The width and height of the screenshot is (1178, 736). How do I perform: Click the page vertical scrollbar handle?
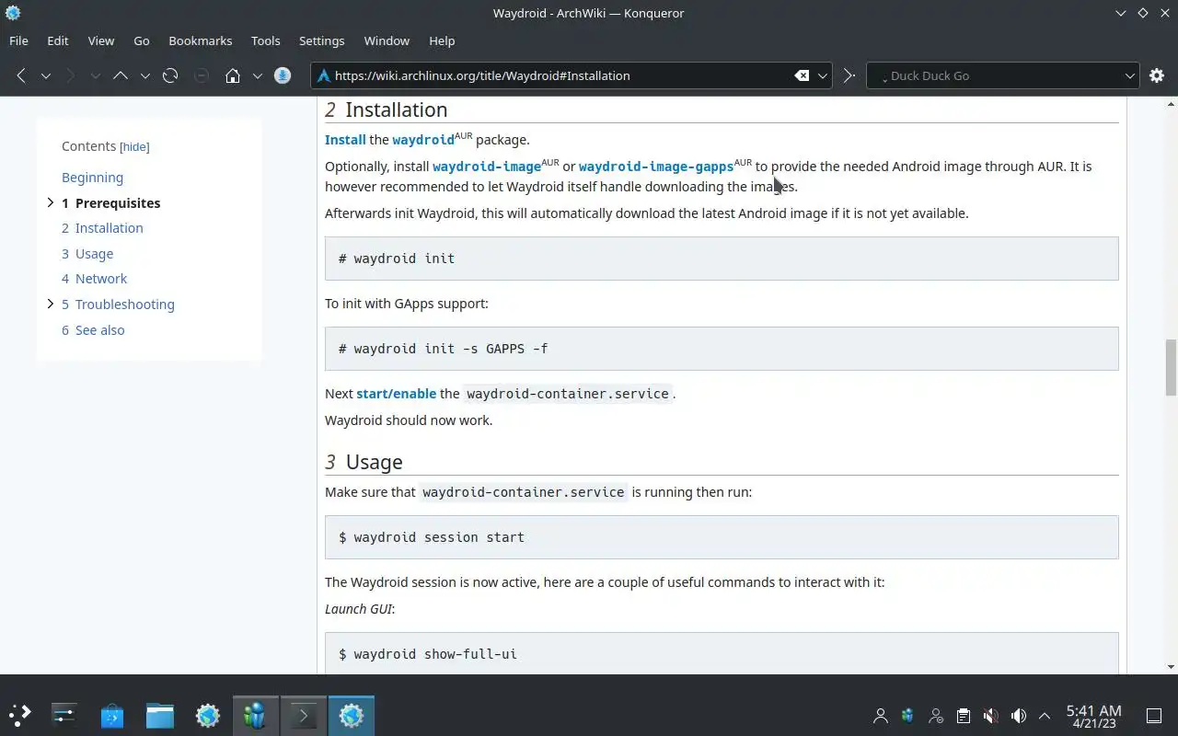coord(1171,367)
